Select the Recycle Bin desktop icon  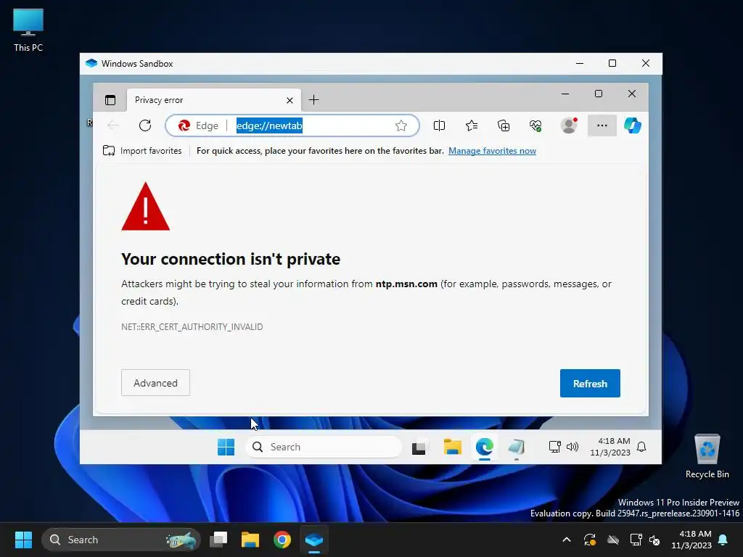(707, 456)
